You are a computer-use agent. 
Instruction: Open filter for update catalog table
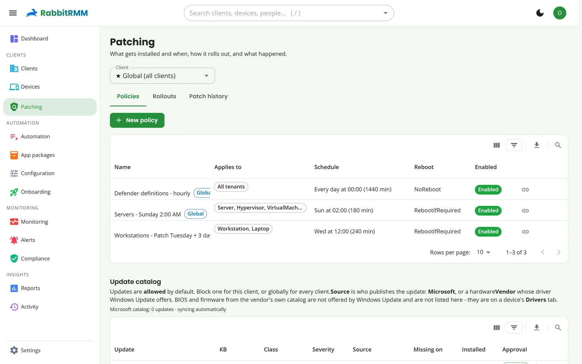tap(514, 328)
